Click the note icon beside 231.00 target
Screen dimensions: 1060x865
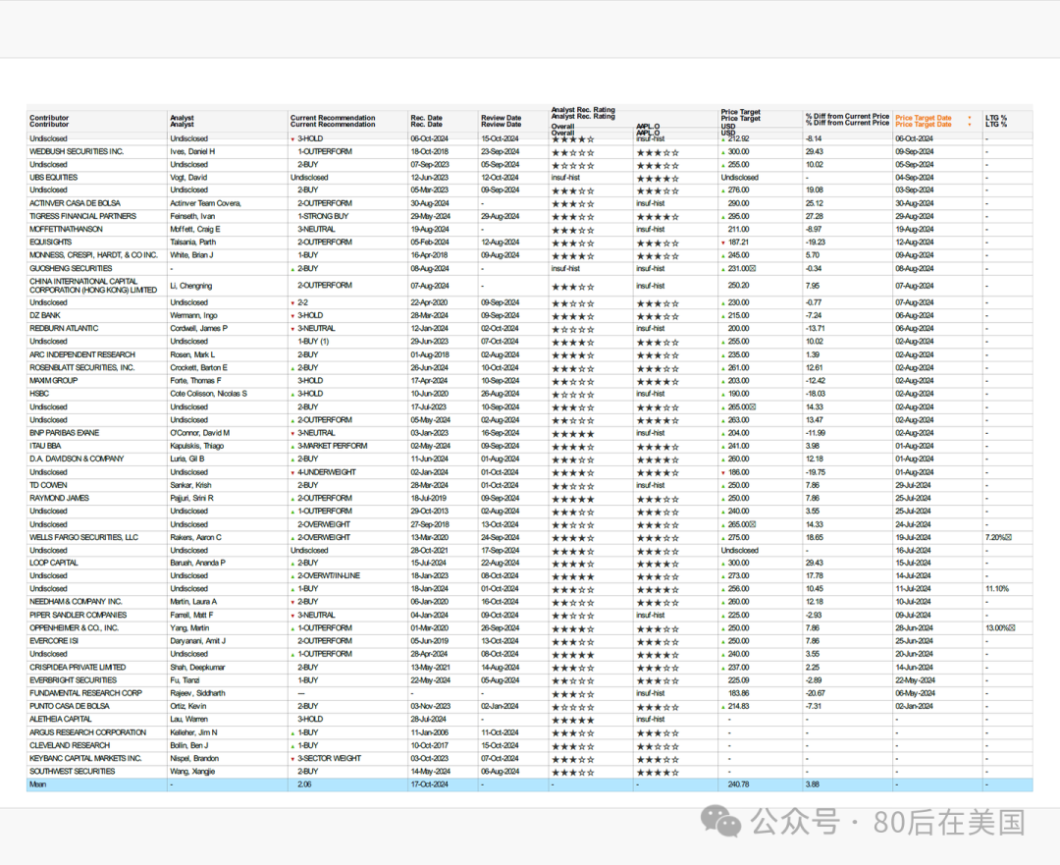(753, 268)
